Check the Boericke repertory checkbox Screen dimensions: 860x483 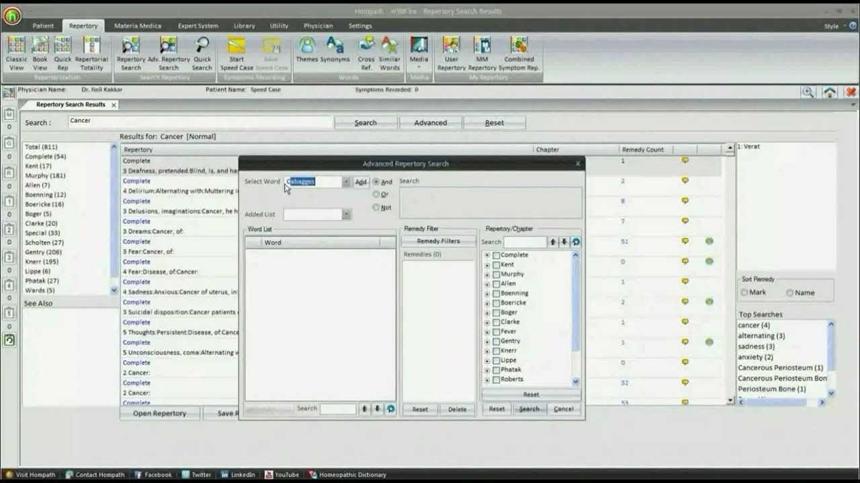(496, 303)
